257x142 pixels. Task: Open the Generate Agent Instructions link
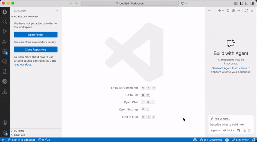[x=229, y=68]
